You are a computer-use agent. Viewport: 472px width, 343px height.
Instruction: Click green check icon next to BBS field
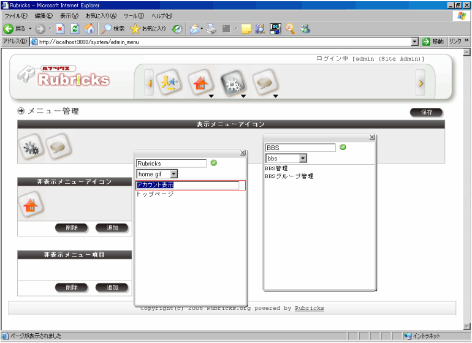click(x=343, y=147)
